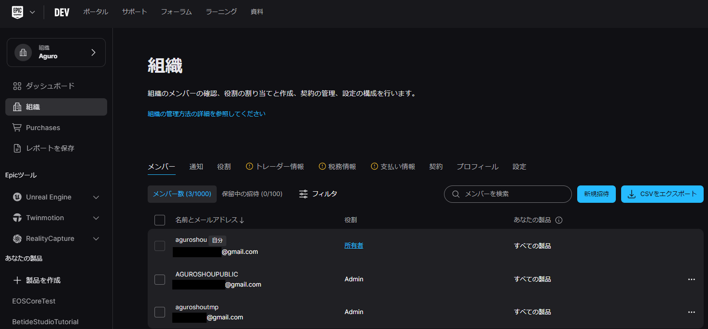This screenshot has height=329, width=708.
Task: Toggle the select-all members checkbox
Action: click(x=159, y=220)
